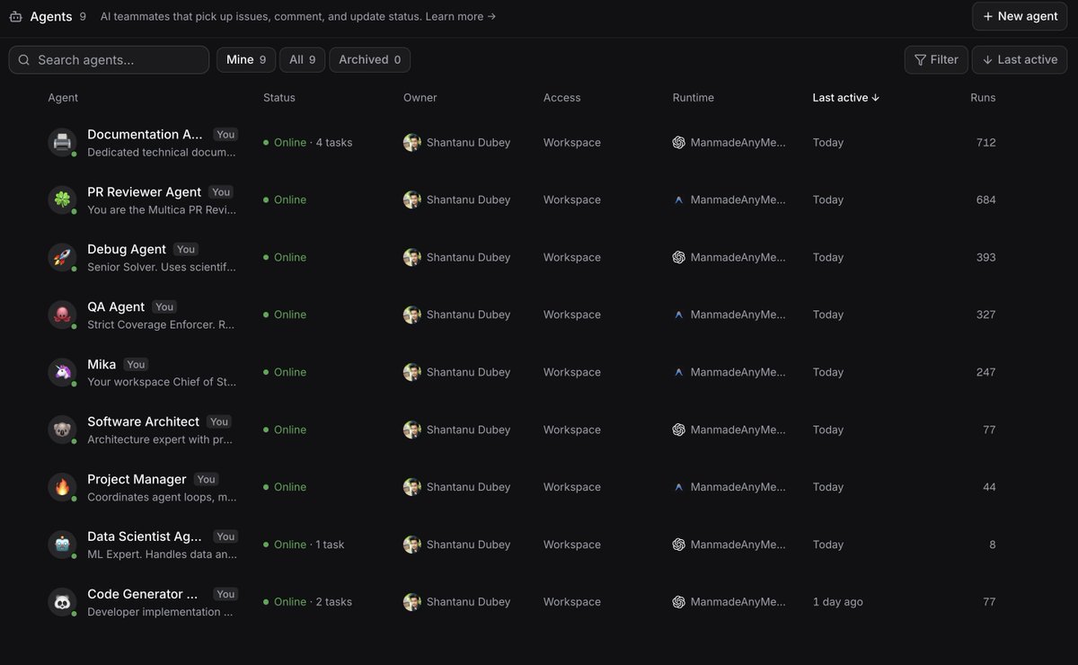Open Mika unicorn avatar
Screen dimensions: 1078x665
pos(62,372)
